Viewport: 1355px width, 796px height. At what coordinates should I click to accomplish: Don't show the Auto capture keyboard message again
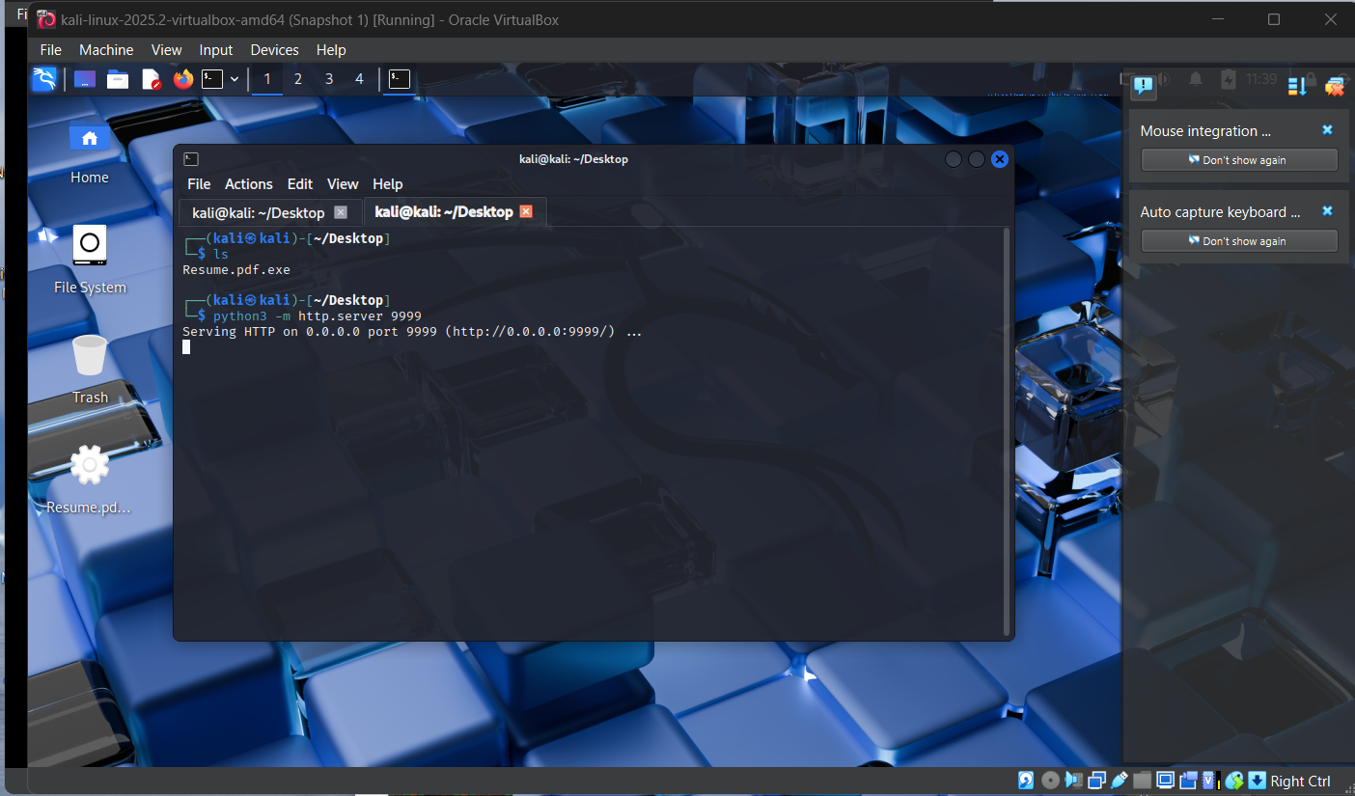point(1238,240)
